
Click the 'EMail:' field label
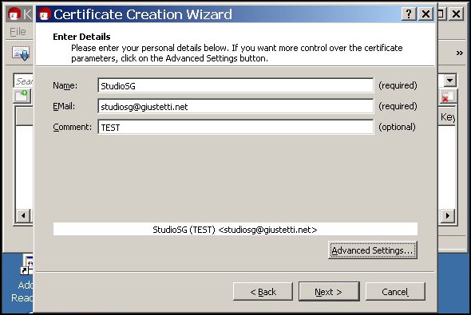click(64, 106)
